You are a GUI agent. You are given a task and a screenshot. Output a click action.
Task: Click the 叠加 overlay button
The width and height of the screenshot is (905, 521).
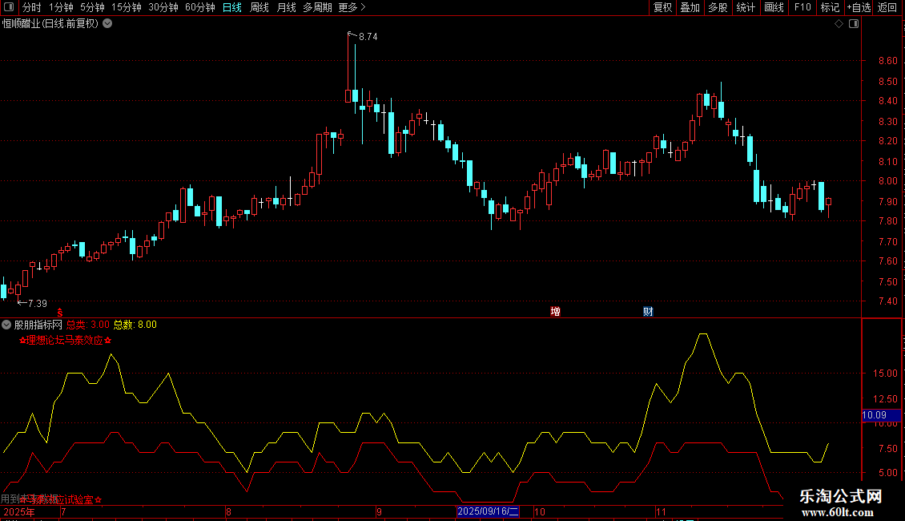[x=690, y=7]
